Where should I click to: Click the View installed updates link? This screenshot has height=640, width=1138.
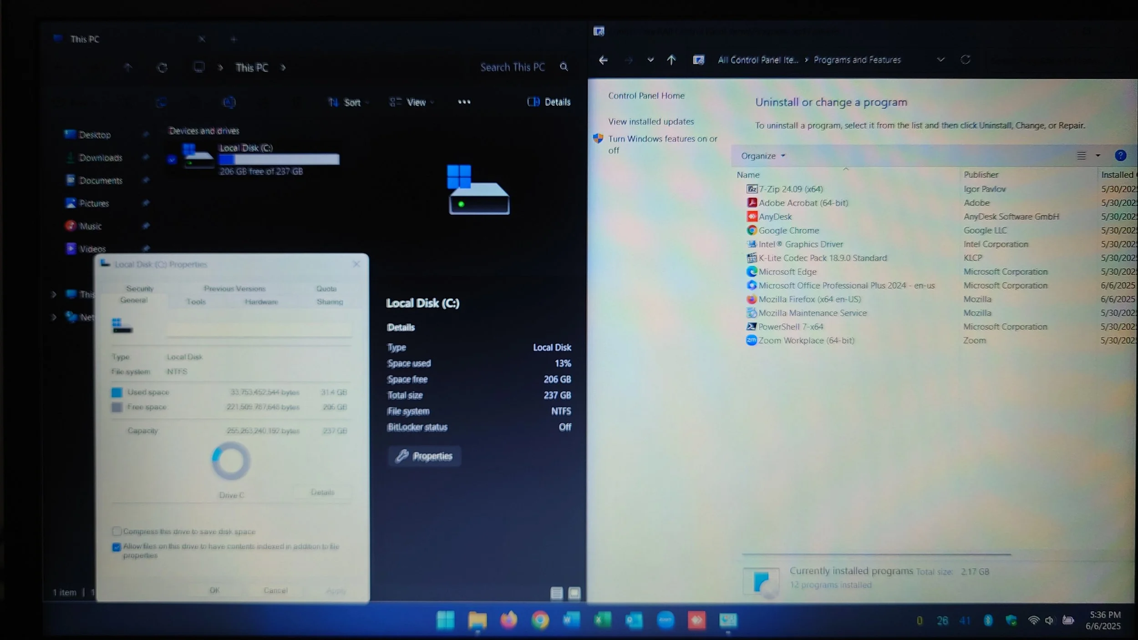651,122
